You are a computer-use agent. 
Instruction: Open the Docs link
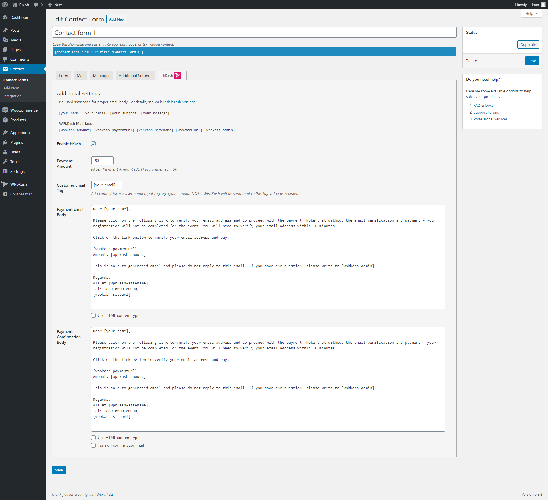489,105
